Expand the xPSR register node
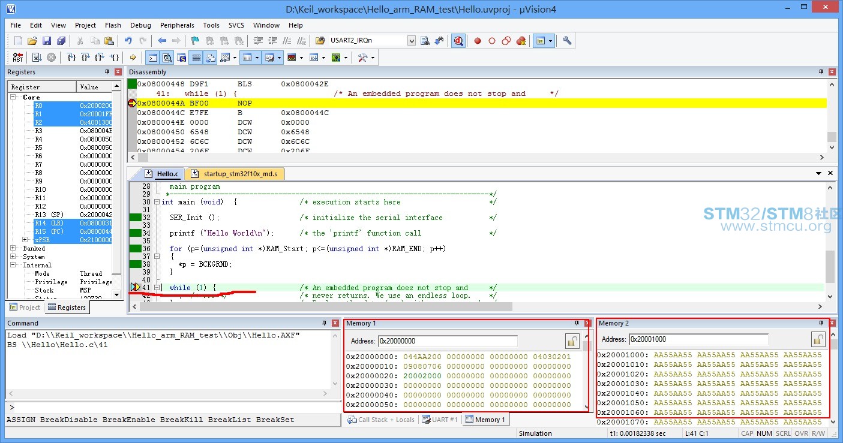Viewport: 843px width, 443px height. 25,240
